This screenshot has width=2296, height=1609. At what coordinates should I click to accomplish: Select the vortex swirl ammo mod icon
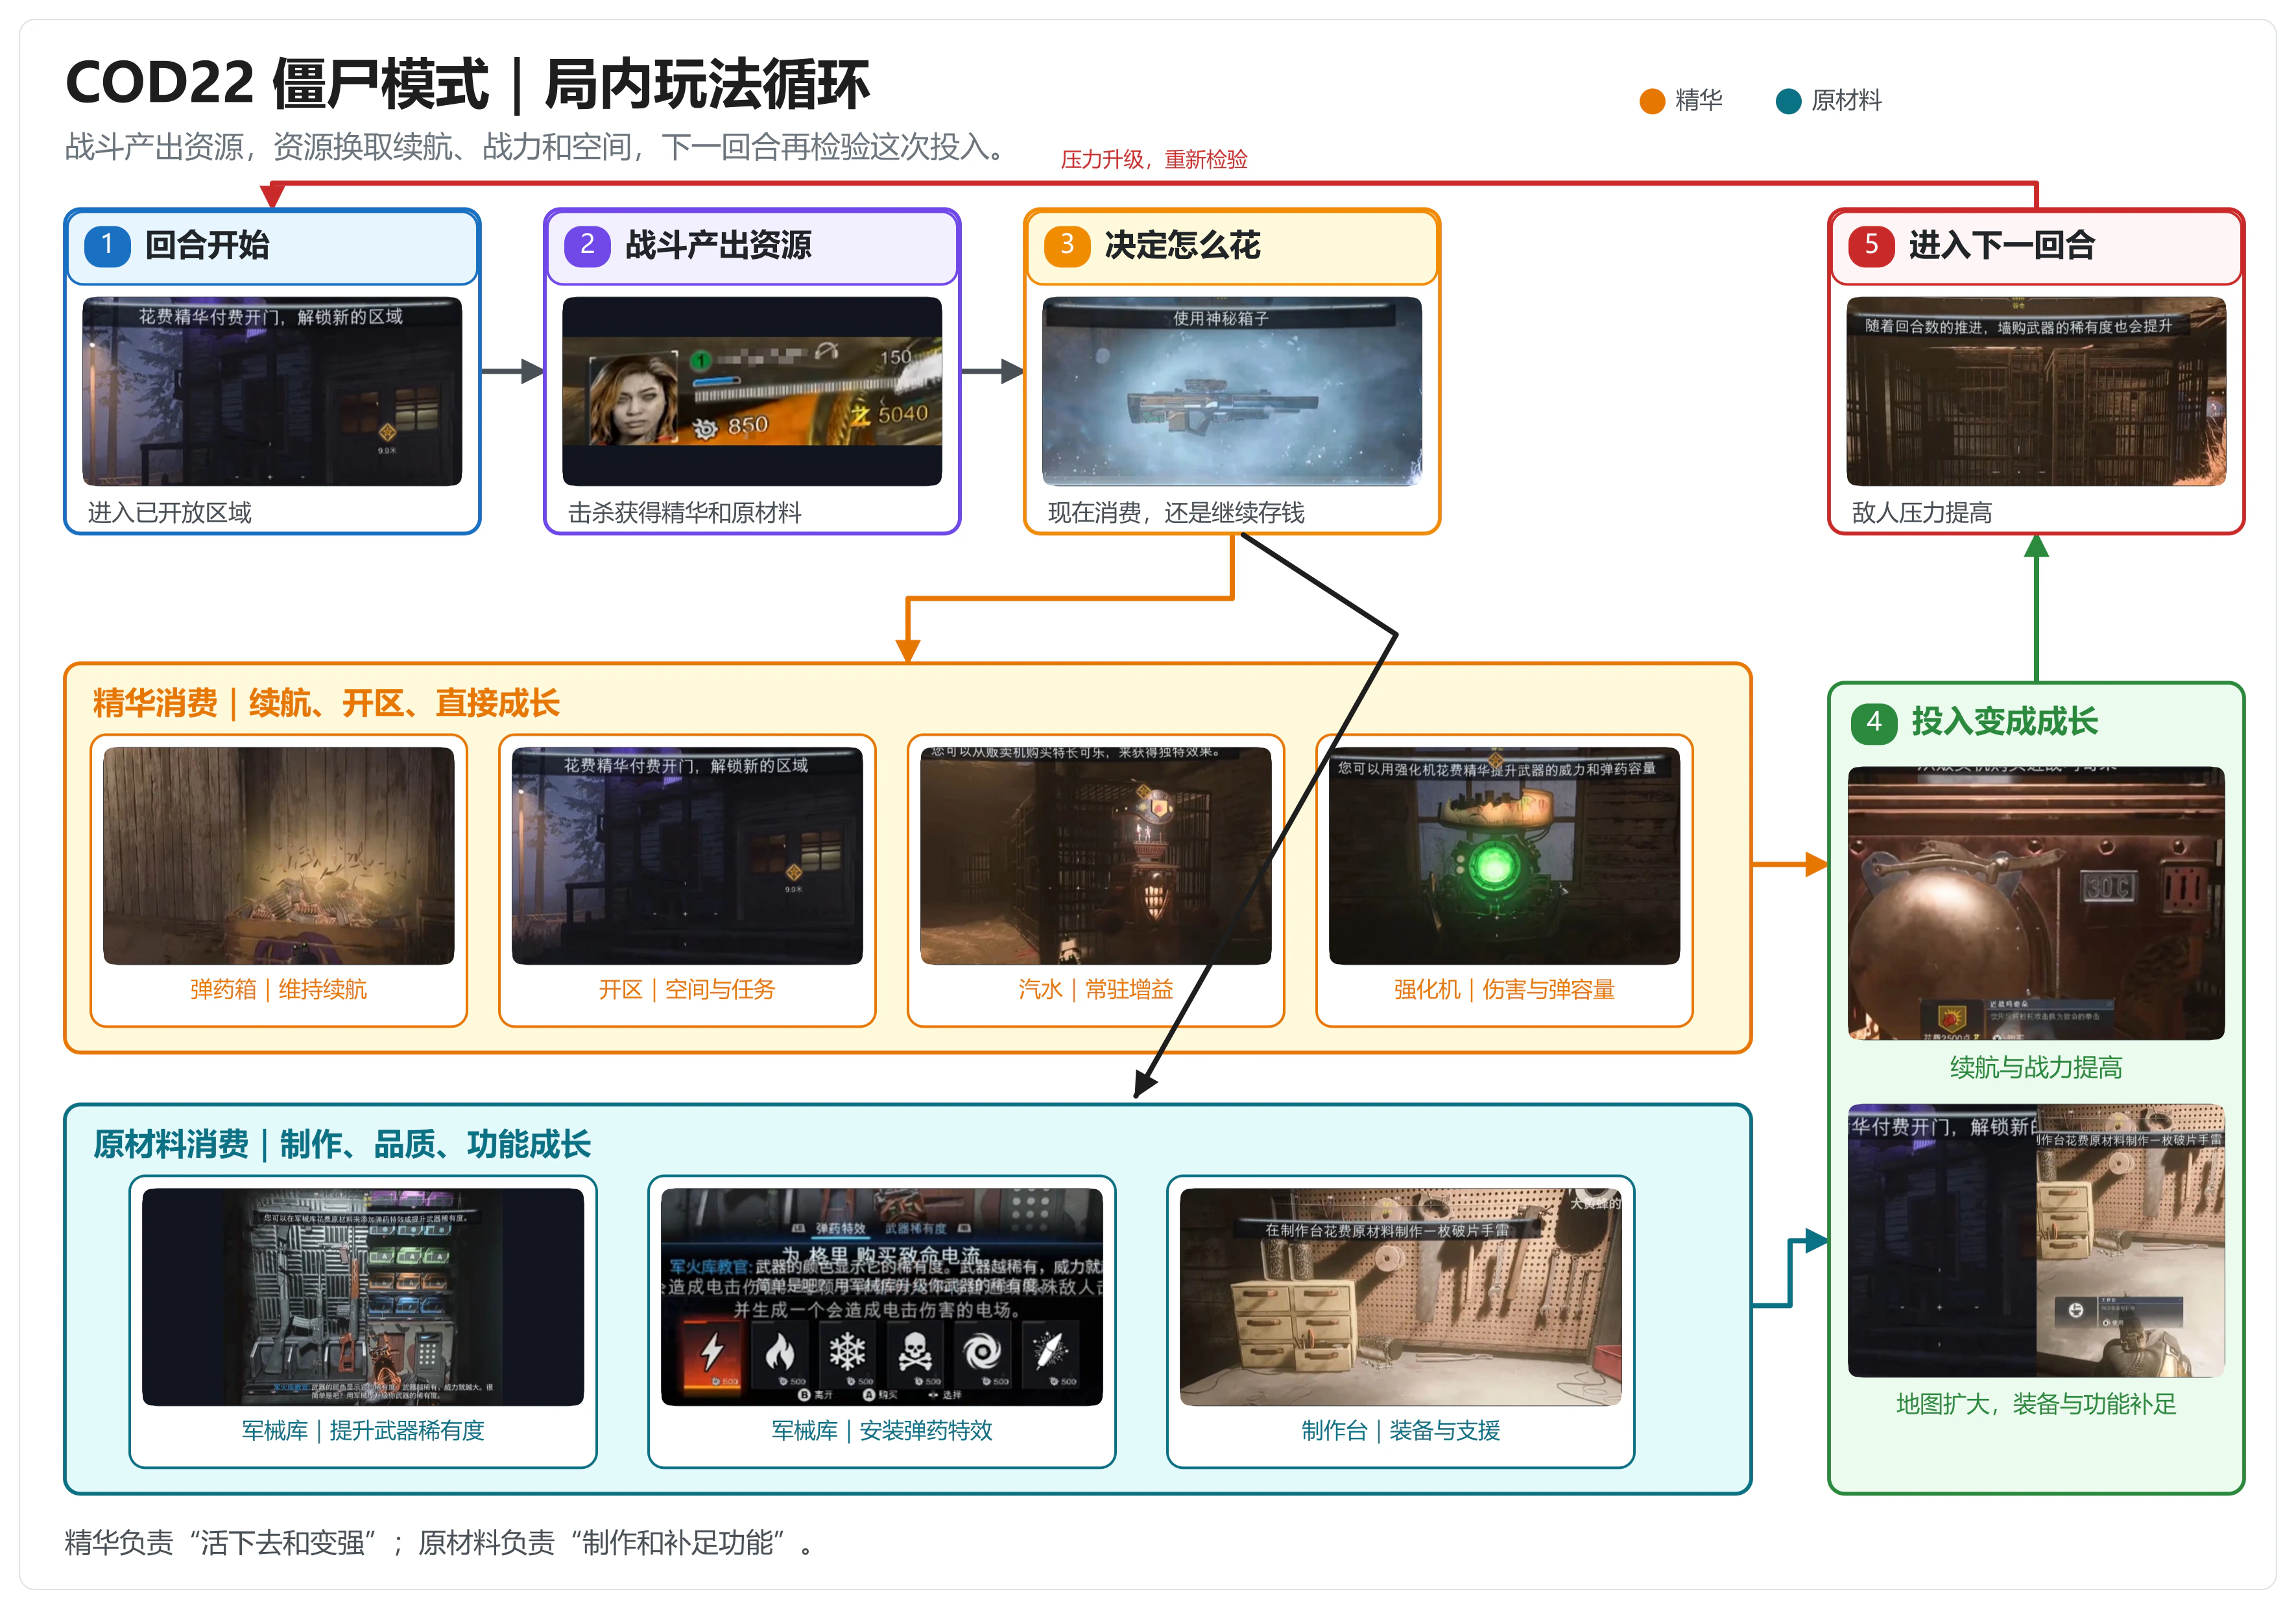point(982,1351)
